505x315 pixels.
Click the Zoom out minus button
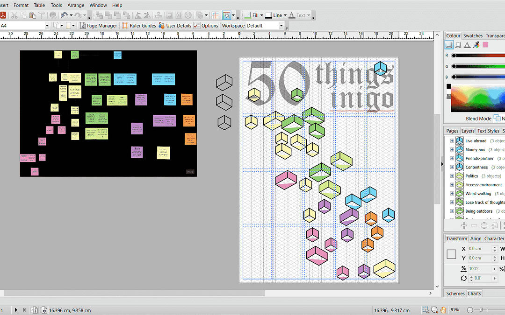tap(470, 310)
